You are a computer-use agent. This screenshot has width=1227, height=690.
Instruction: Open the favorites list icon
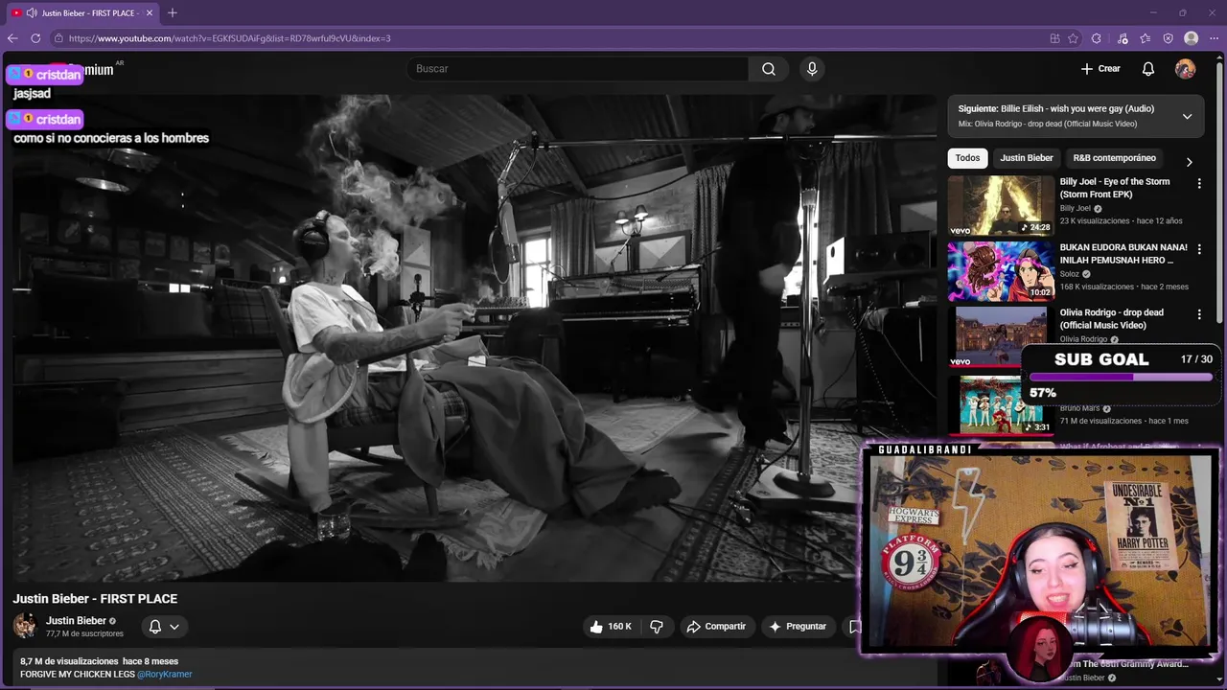pos(1146,38)
